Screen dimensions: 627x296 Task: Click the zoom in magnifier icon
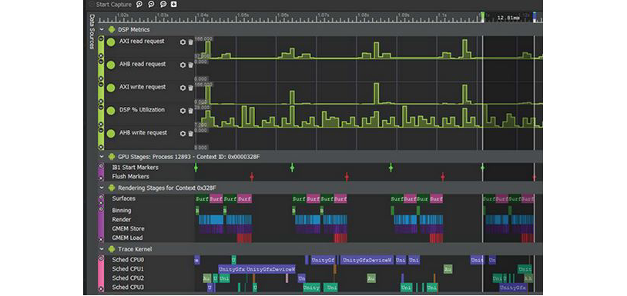139,5
